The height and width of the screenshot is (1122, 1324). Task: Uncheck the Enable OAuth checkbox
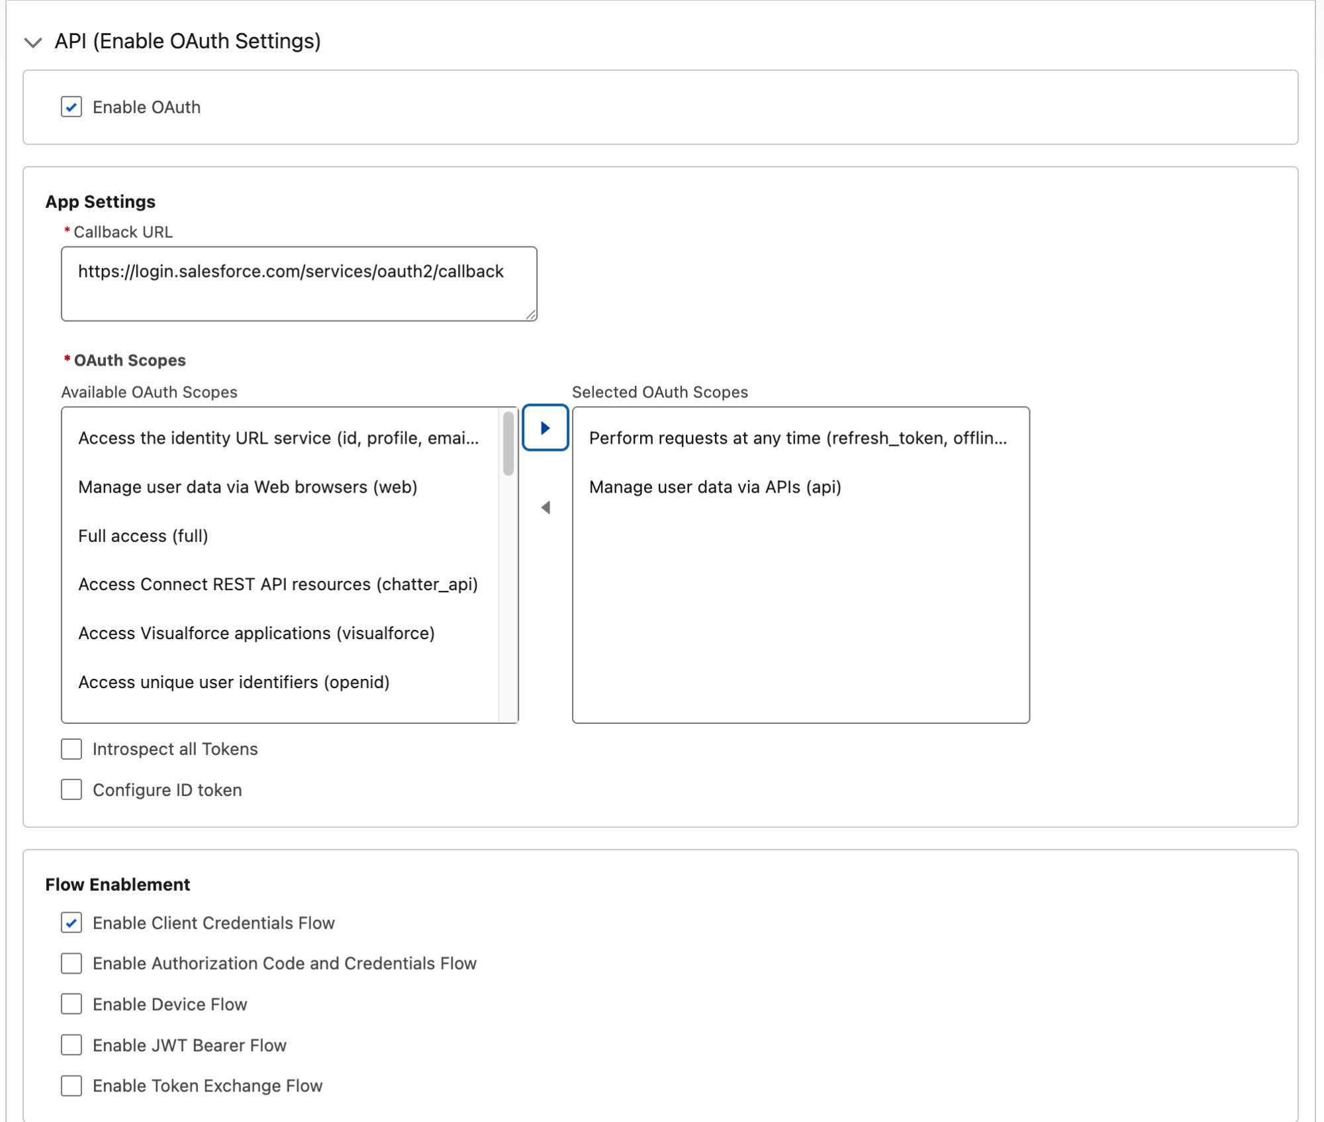(71, 107)
